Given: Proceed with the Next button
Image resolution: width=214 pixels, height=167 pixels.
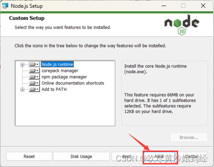Looking at the screenshot, I should (160, 156).
